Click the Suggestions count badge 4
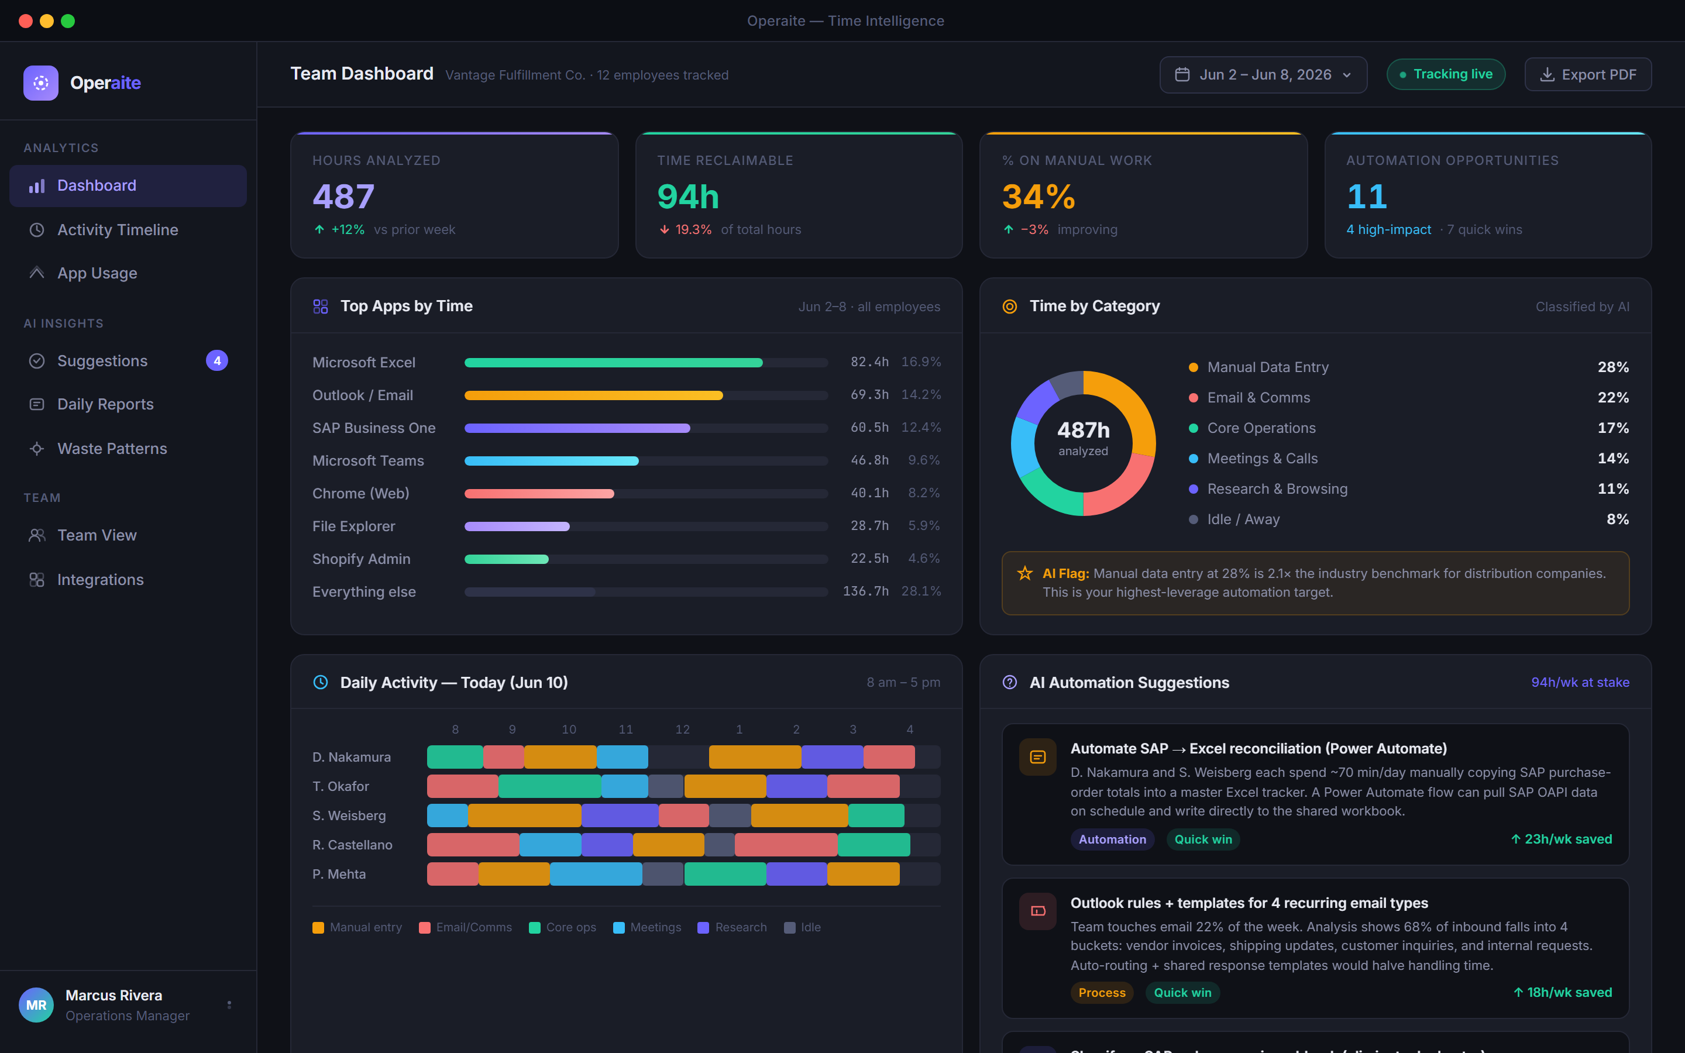The image size is (1685, 1053). (x=217, y=361)
